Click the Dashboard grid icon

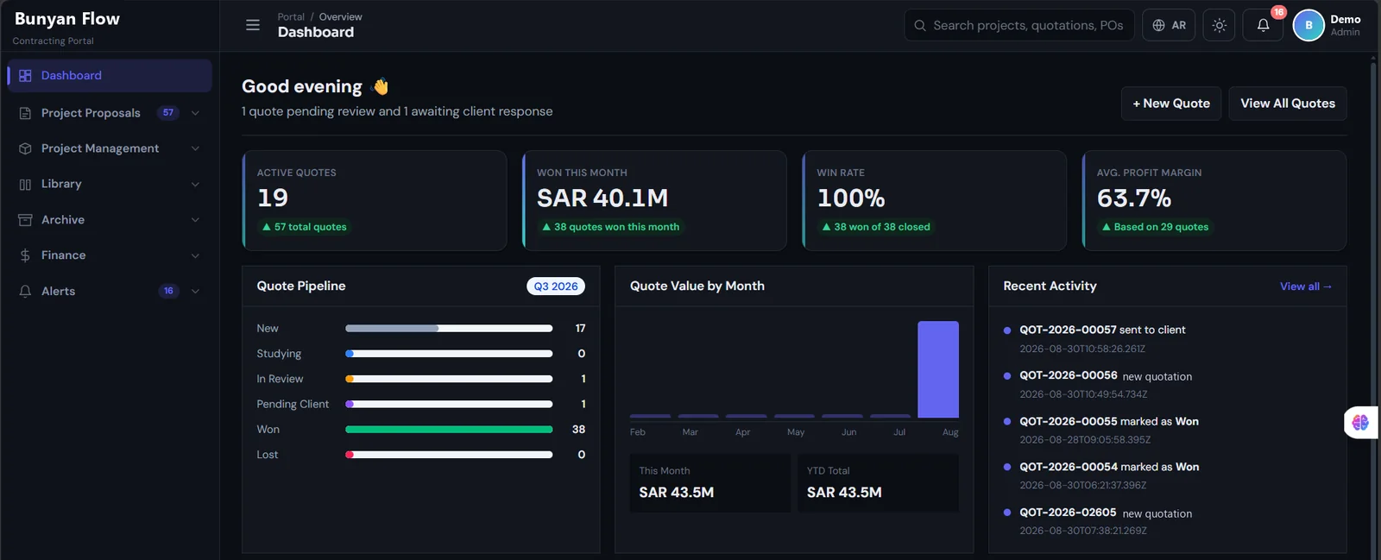pos(25,76)
